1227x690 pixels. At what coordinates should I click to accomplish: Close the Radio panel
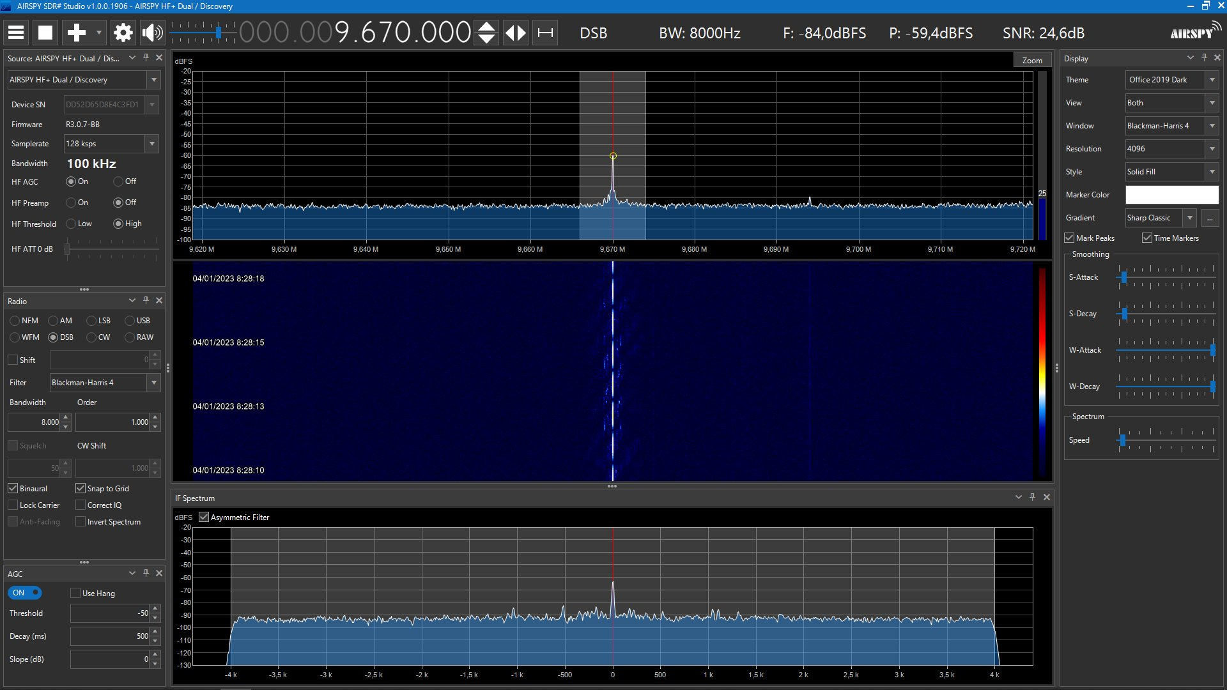(159, 301)
